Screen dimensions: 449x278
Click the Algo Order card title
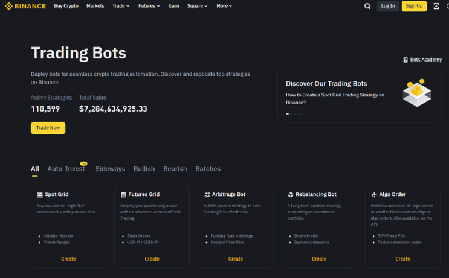[x=392, y=194]
